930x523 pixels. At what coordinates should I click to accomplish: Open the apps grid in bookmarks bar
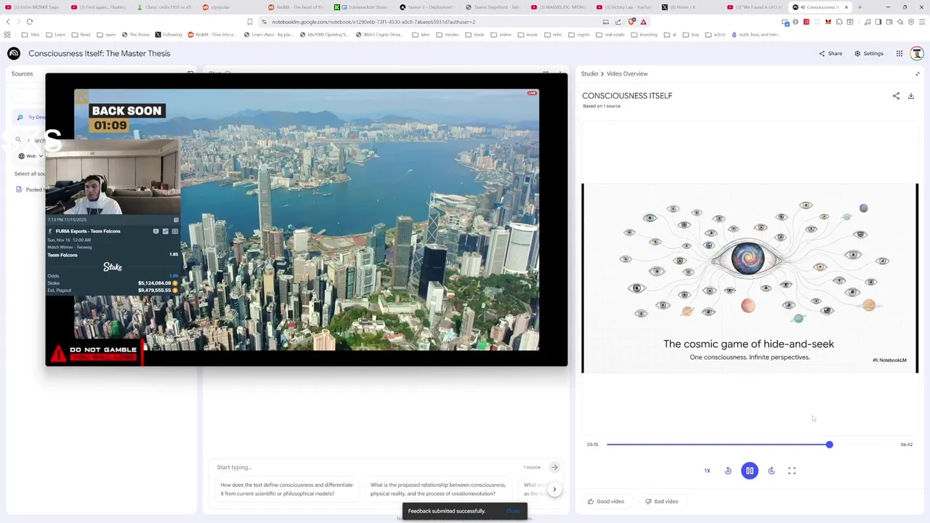(7, 34)
